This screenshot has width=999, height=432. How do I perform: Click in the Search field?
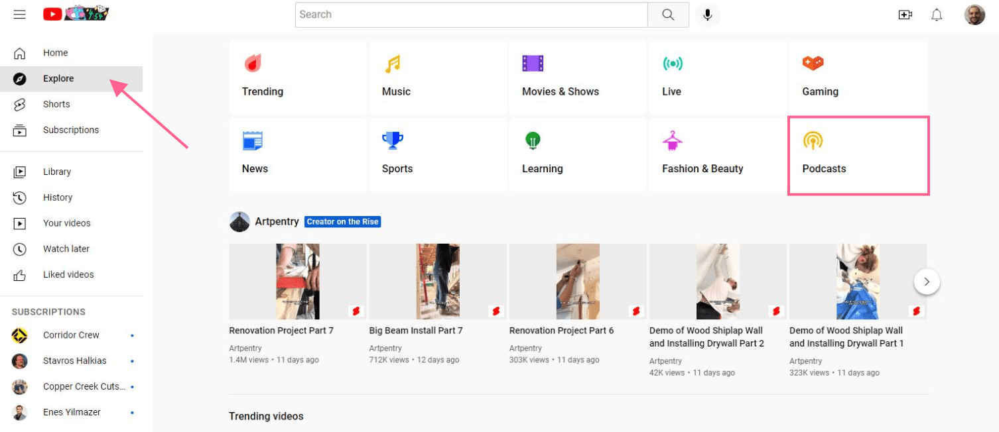[x=472, y=15]
